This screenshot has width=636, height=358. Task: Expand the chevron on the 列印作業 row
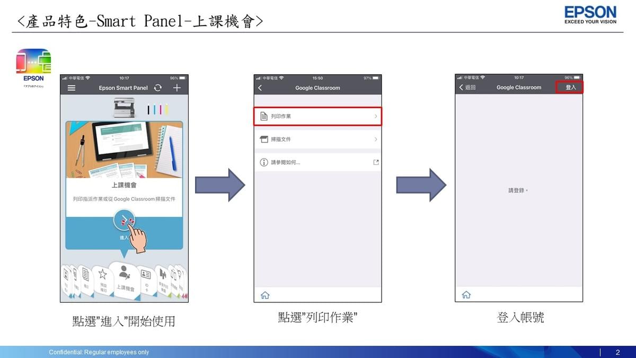(x=376, y=116)
